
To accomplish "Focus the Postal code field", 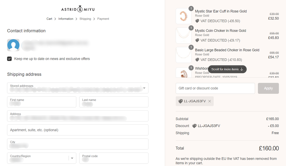I will click(x=114, y=158).
